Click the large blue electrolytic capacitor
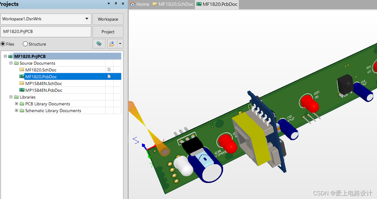 pyautogui.click(x=206, y=165)
